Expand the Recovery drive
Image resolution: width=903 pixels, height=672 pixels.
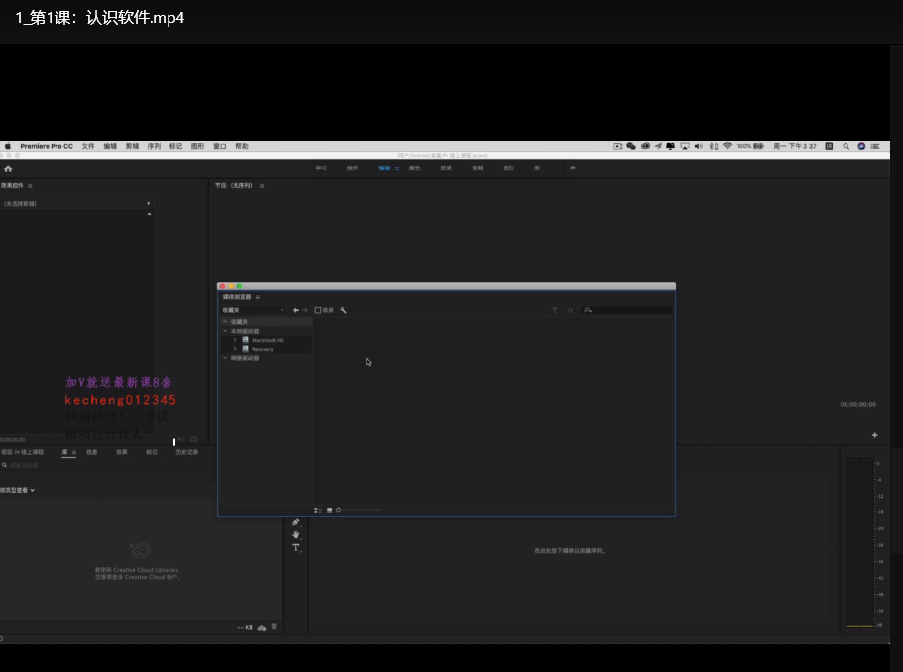(234, 348)
